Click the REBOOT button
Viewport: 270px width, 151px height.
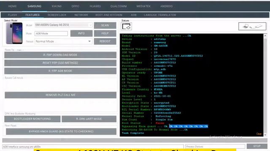[105, 41]
